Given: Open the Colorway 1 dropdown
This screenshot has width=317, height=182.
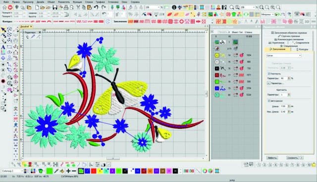Looking at the screenshot, I should tap(12, 171).
